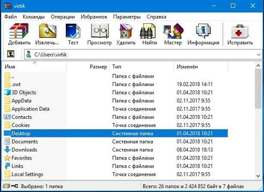
Task: Click the Downloads blue arrow icon
Action: [x=7, y=149]
